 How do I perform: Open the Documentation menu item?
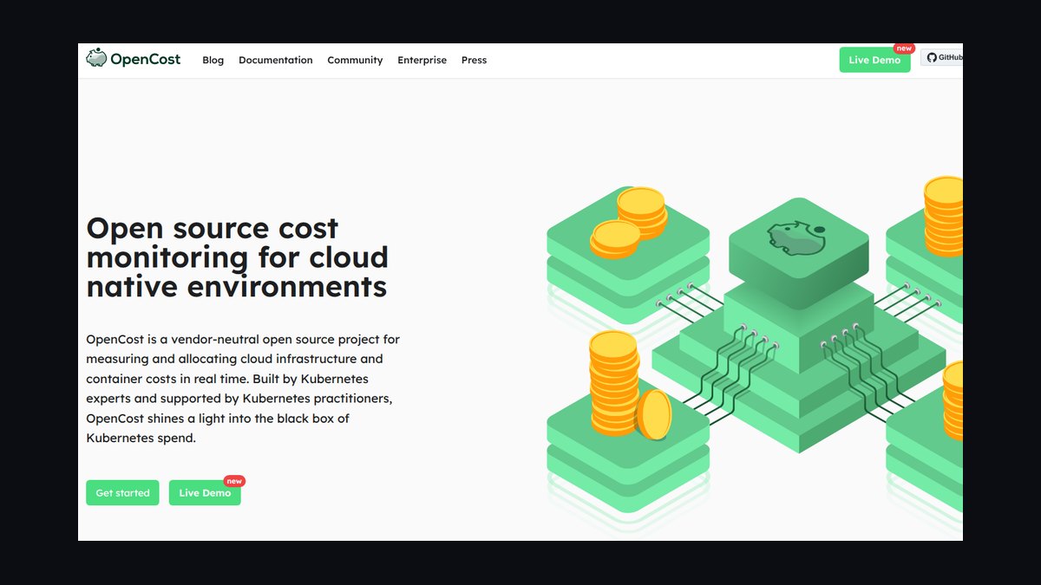275,60
